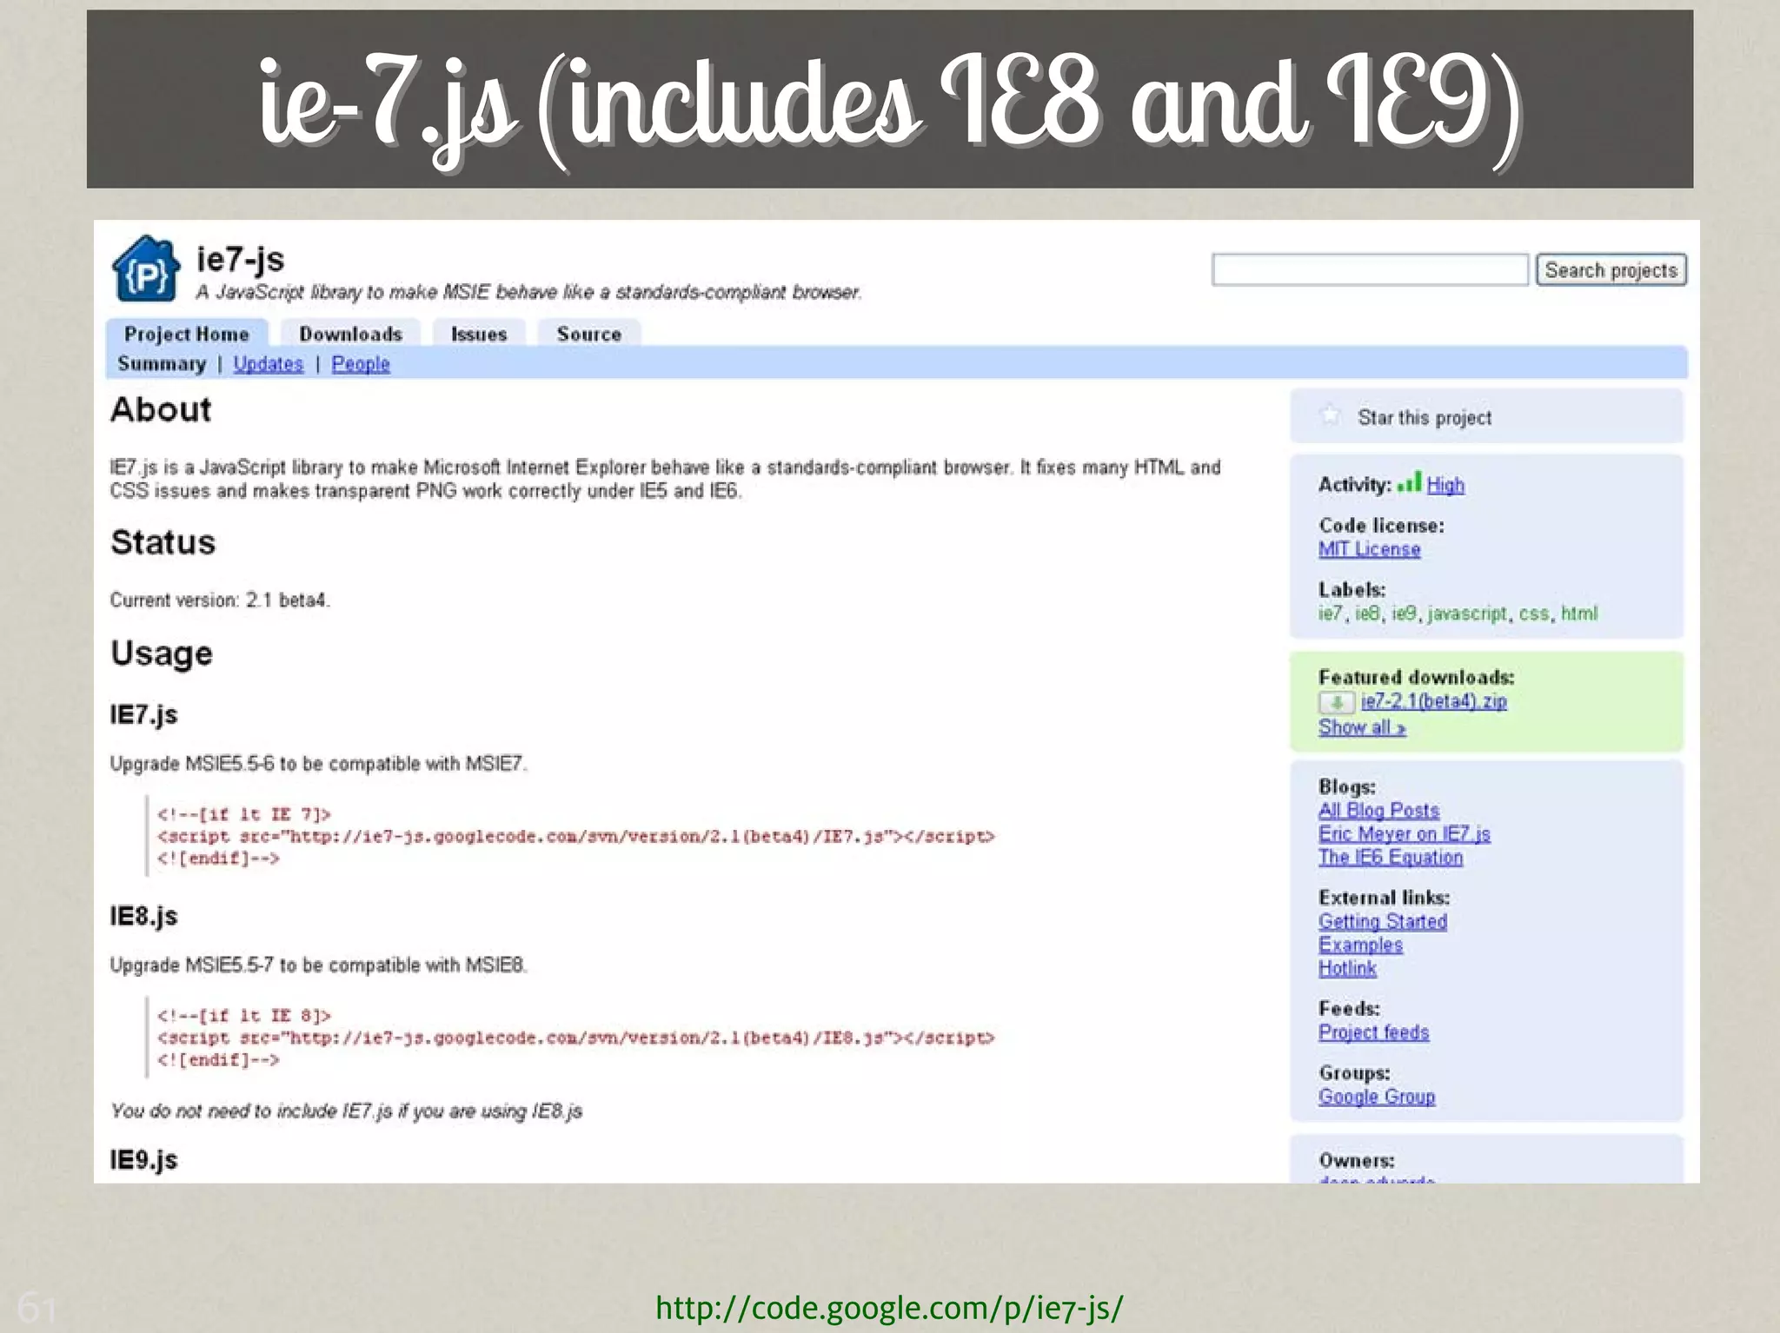This screenshot has width=1780, height=1333.
Task: Open the Project Home tab
Action: pos(187,334)
